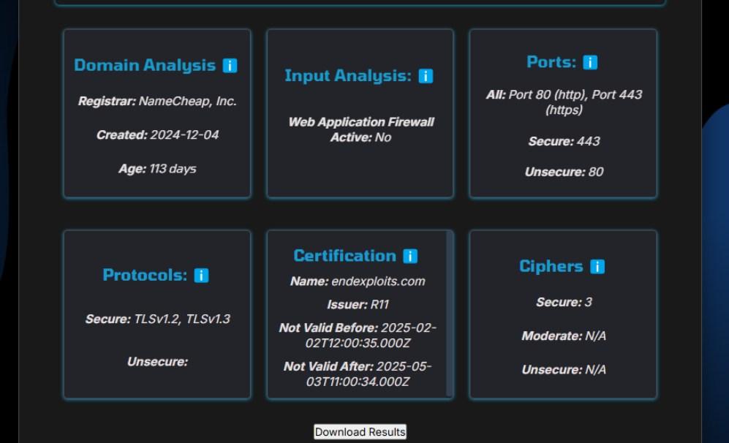Viewport: 729px width, 443px height.
Task: Click the Download Results button
Action: pos(360,432)
